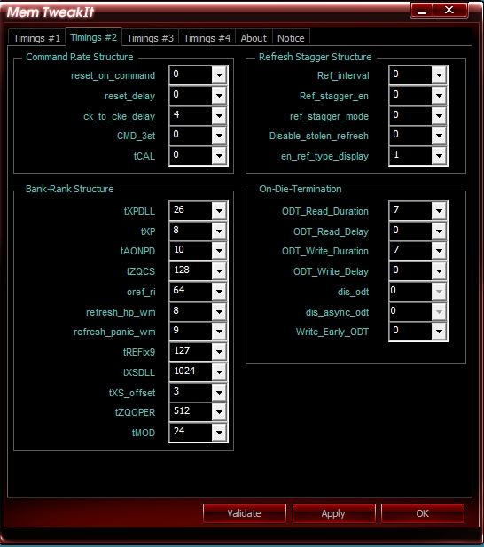Expand the tAONPD dropdown arrow

pos(219,251)
